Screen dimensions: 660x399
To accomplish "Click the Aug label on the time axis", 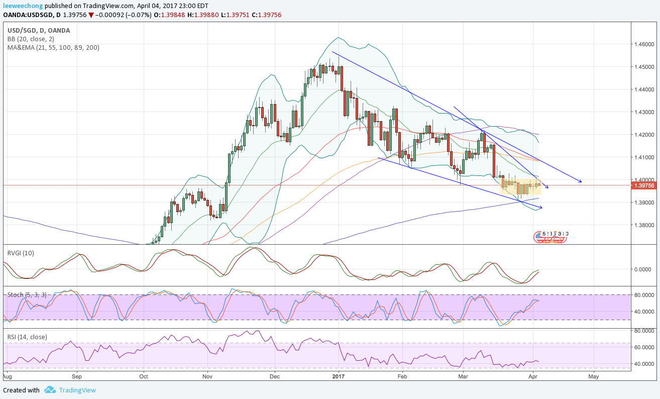I will 8,375.
